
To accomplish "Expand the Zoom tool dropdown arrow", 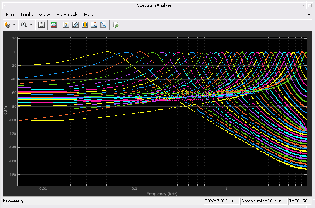I will (31, 25).
